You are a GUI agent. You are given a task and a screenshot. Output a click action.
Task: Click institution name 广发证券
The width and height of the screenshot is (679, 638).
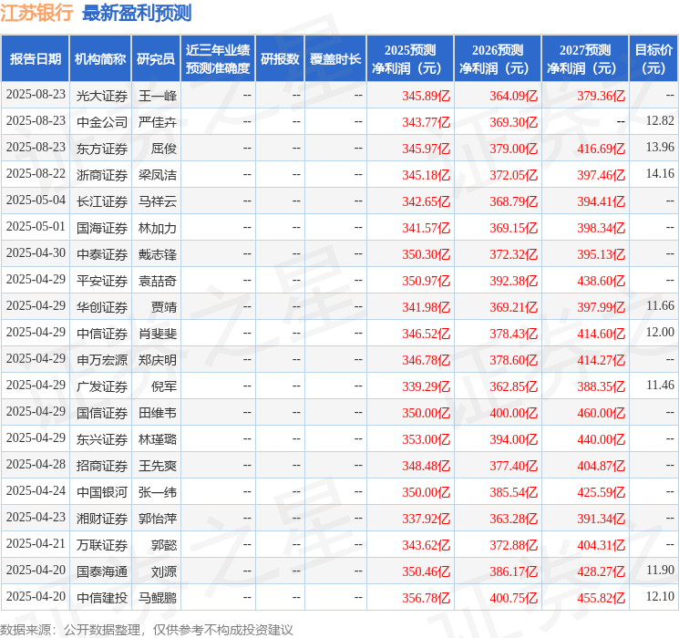tap(102, 386)
